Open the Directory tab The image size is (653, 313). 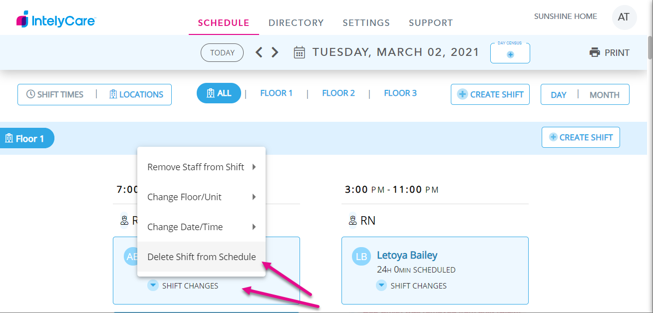pyautogui.click(x=296, y=23)
